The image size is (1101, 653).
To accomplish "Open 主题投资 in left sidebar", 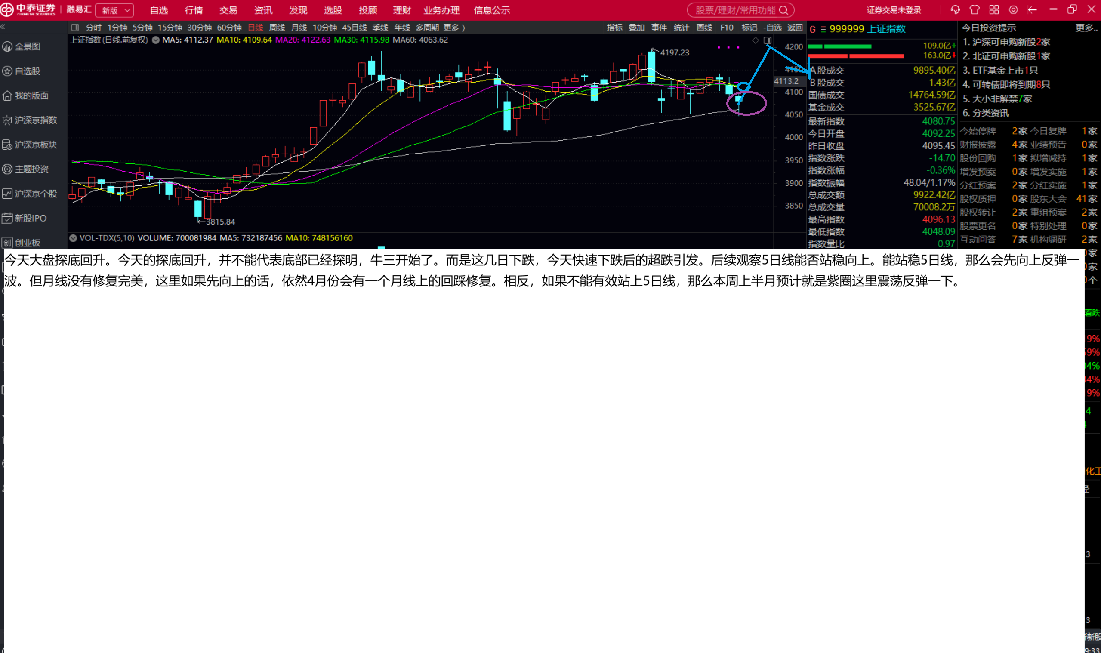I will pyautogui.click(x=31, y=169).
